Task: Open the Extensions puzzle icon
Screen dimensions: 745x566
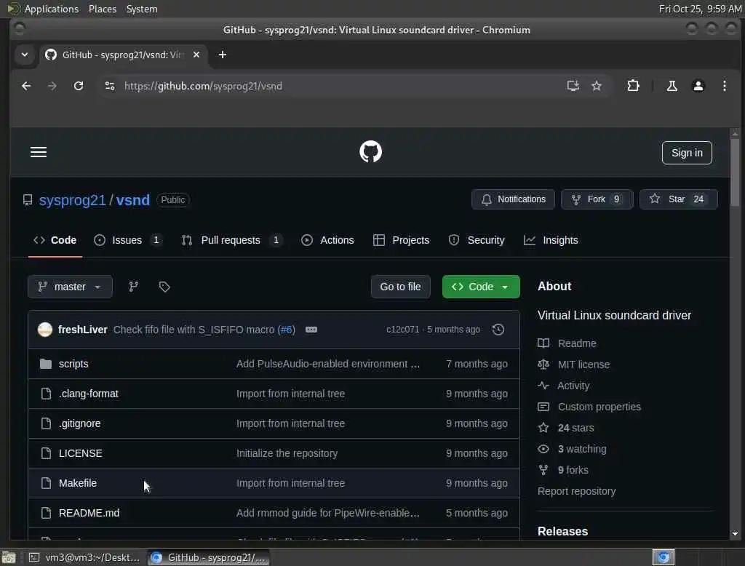Action: [x=633, y=86]
